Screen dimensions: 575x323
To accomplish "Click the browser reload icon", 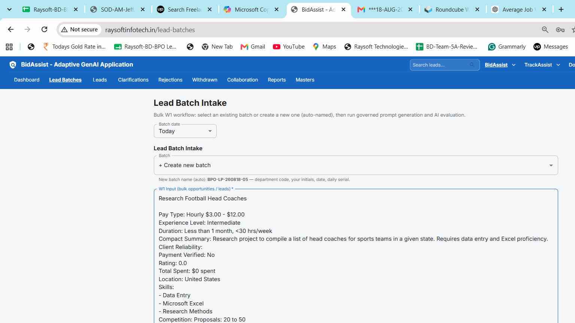I will [44, 30].
